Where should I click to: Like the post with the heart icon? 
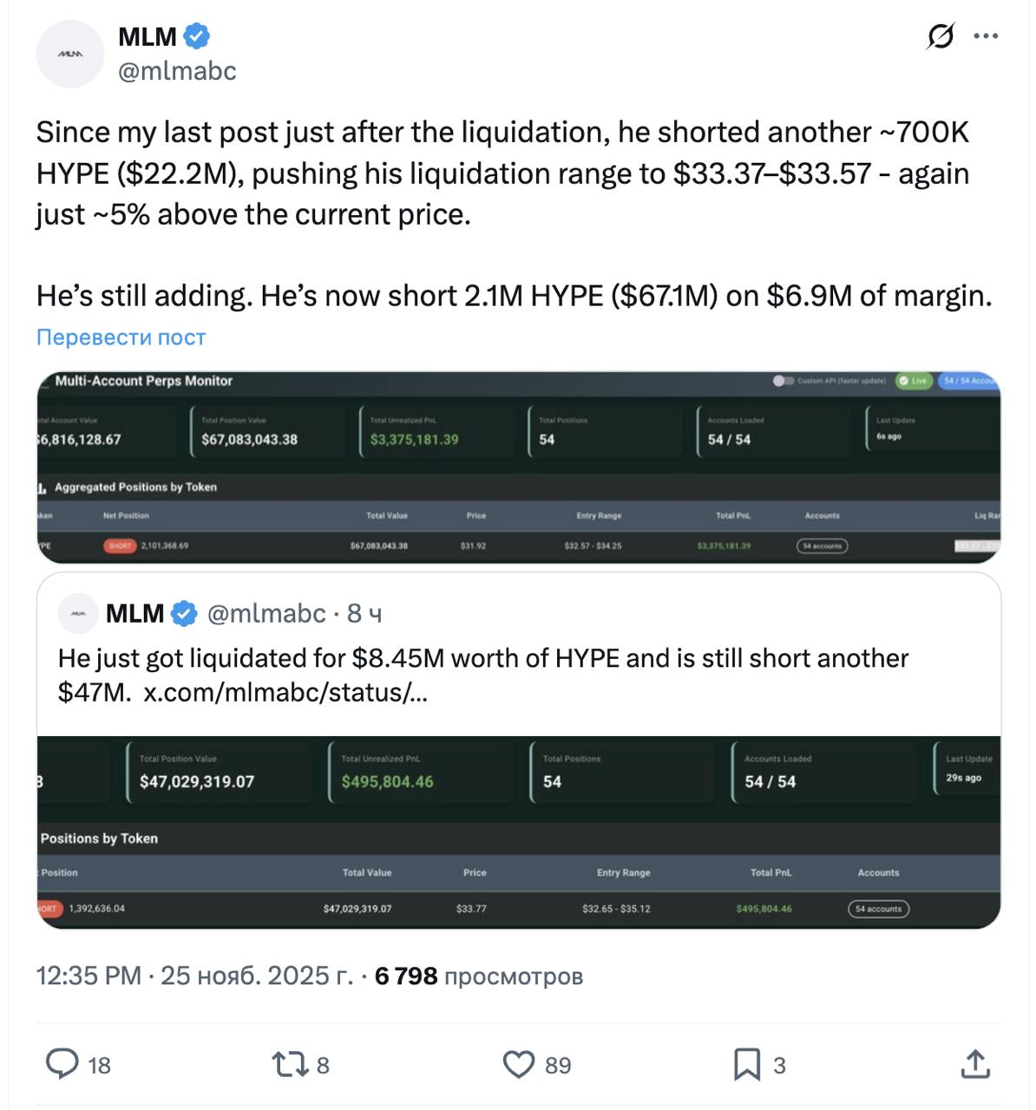519,1064
